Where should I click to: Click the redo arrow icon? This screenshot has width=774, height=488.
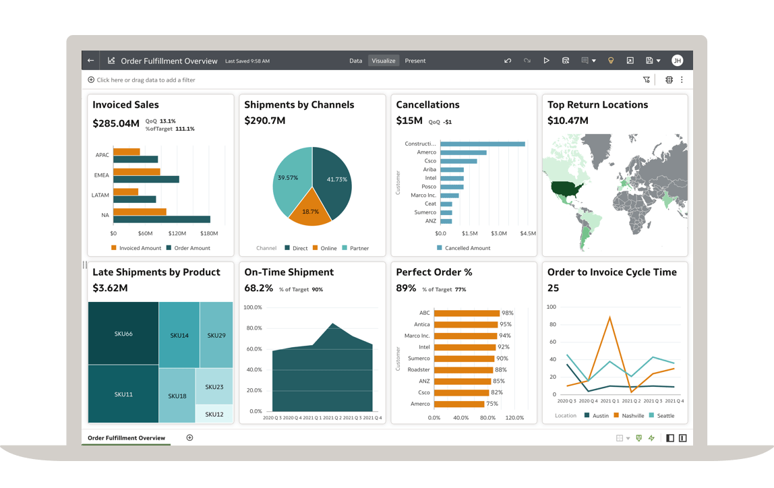[x=527, y=61]
